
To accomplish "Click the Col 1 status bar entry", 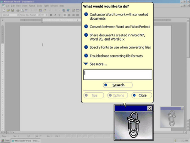I will tap(58, 136).
